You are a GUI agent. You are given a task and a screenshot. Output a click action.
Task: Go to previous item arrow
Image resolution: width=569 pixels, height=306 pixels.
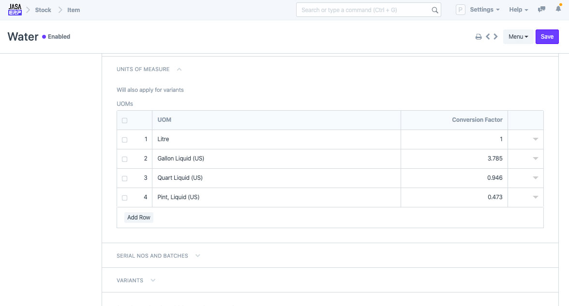(x=488, y=37)
